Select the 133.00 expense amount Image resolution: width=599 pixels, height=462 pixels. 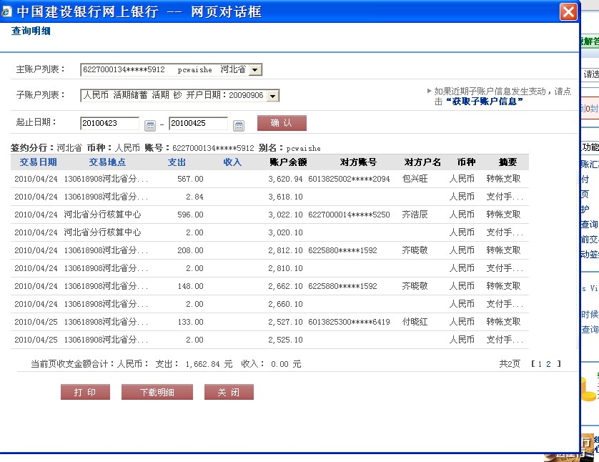[190, 322]
